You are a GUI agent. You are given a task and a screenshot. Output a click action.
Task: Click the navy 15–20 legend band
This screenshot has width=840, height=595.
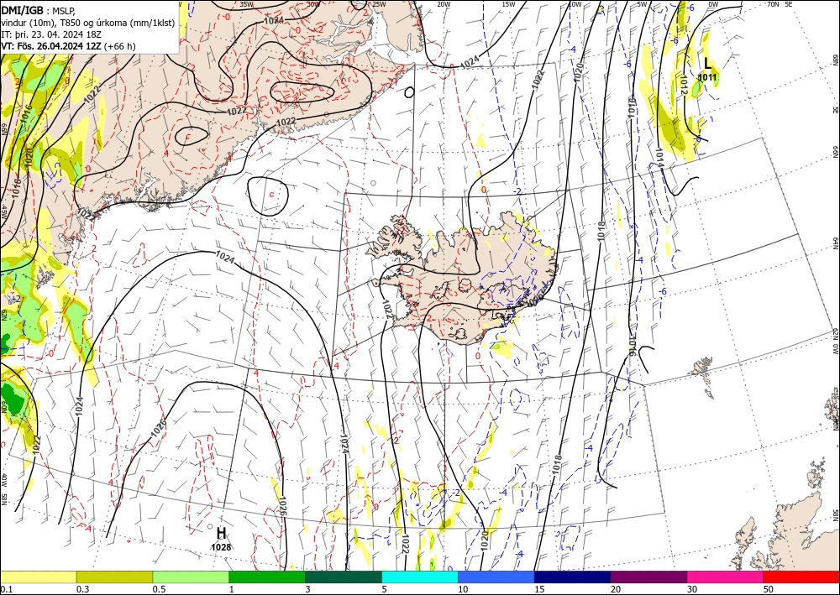573,577
